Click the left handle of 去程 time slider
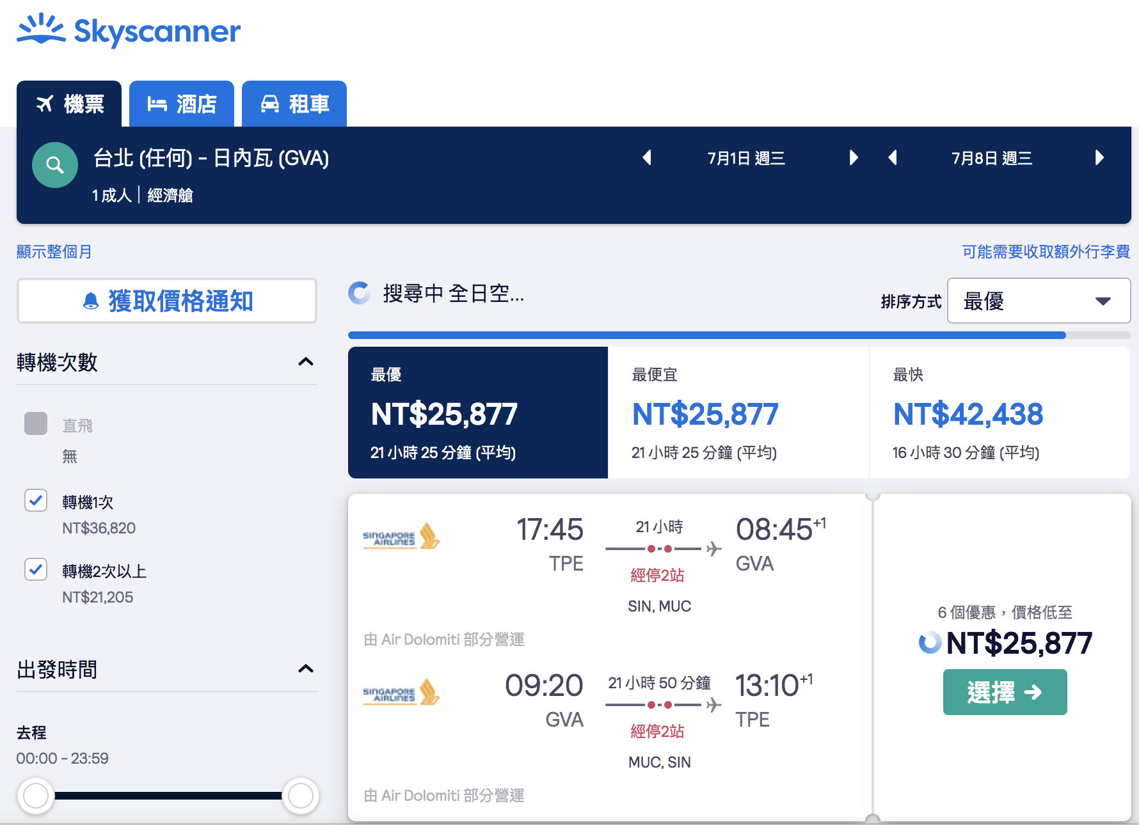Viewport: 1139px width, 829px height. [x=36, y=796]
